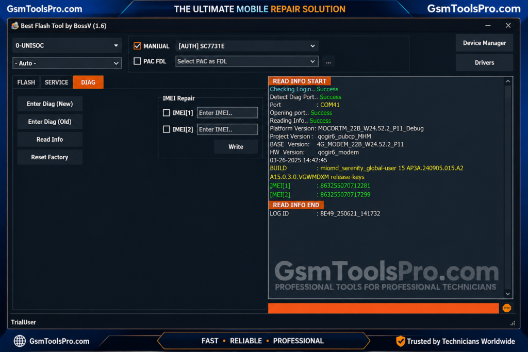This screenshot has height=352, width=528.
Task: Click the Detect Diag Port.. Success log line
Action: 305,97
